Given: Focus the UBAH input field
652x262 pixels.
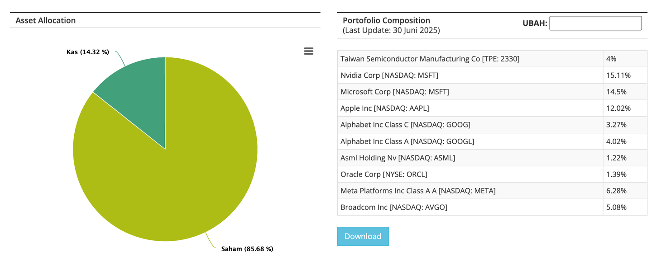Looking at the screenshot, I should click(595, 23).
